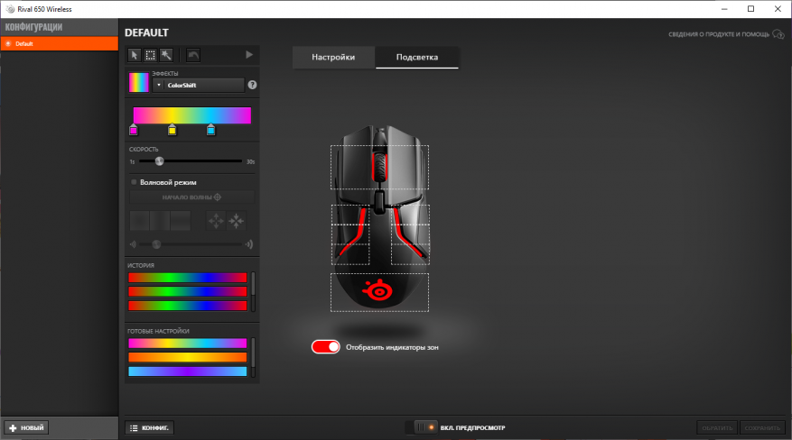This screenshot has width=792, height=440.
Task: Select the left red stripe lighting zone
Action: click(350, 234)
